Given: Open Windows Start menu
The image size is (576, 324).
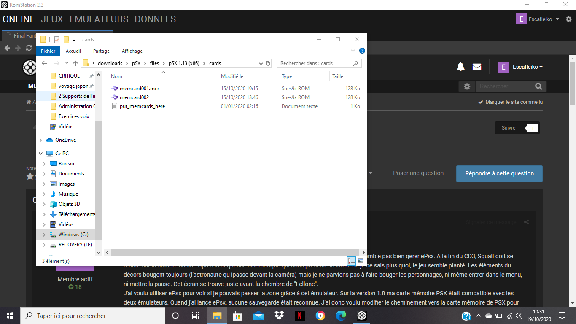Looking at the screenshot, I should (10, 316).
